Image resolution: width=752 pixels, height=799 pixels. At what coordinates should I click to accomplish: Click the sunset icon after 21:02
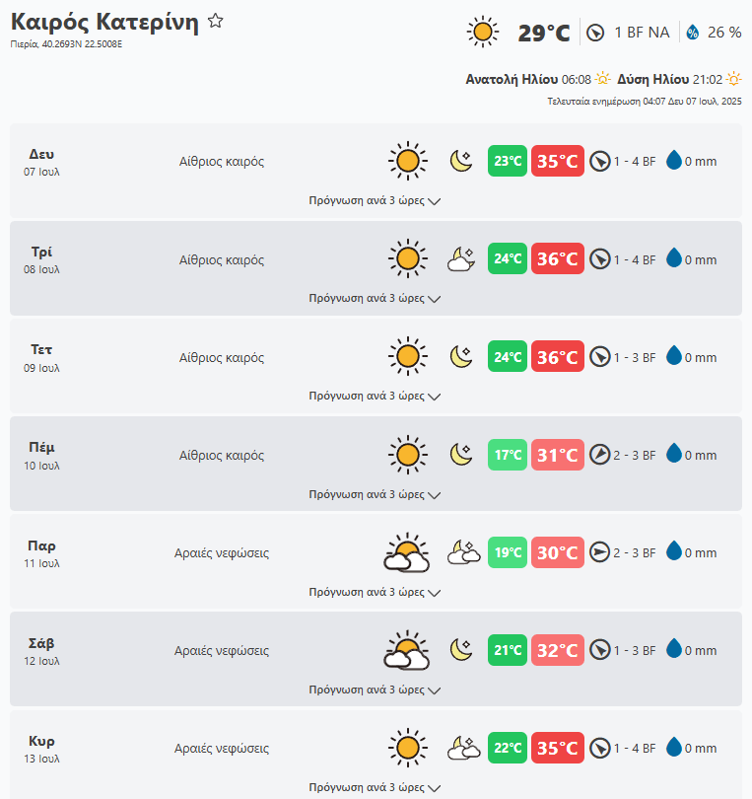(733, 79)
